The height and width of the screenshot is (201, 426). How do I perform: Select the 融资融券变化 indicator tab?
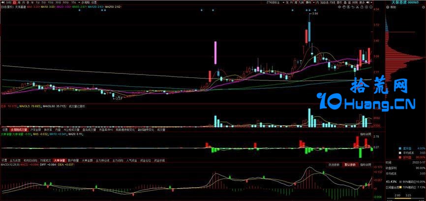click(146, 130)
